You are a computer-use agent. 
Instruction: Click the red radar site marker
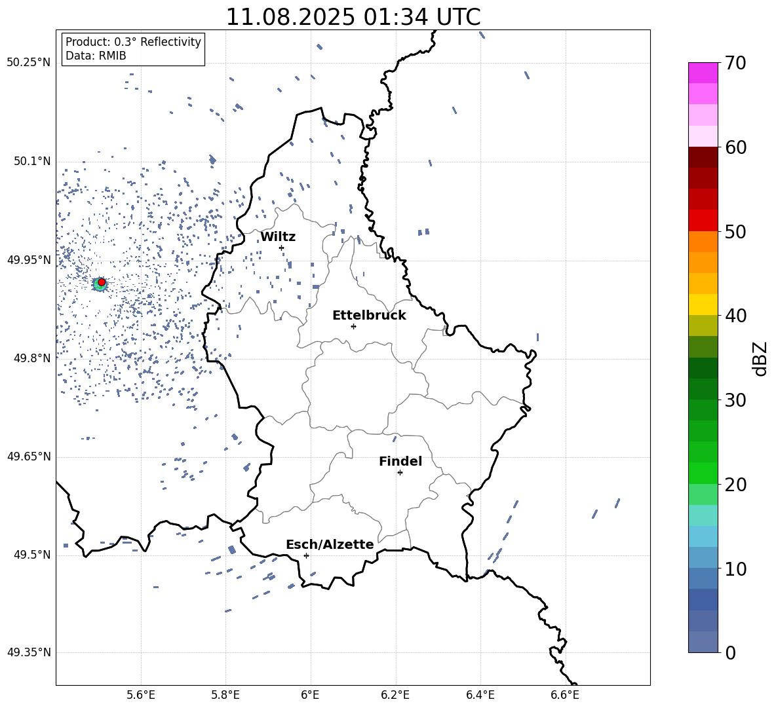(x=102, y=282)
